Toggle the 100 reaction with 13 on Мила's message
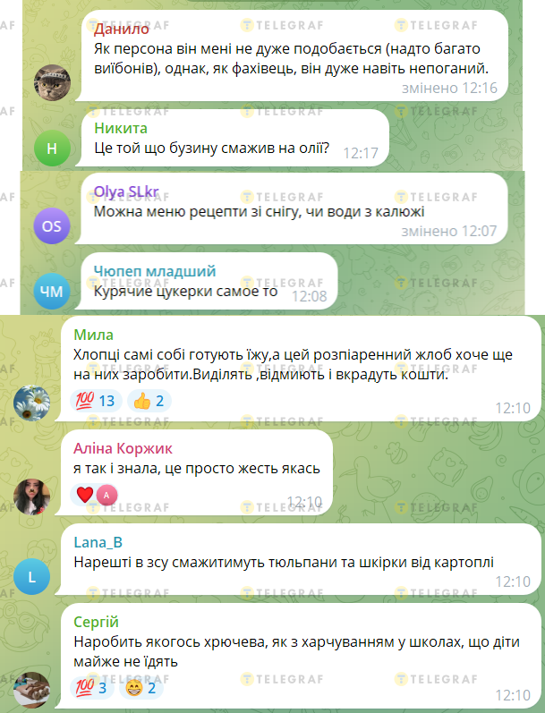The width and height of the screenshot is (545, 713). pos(96,401)
